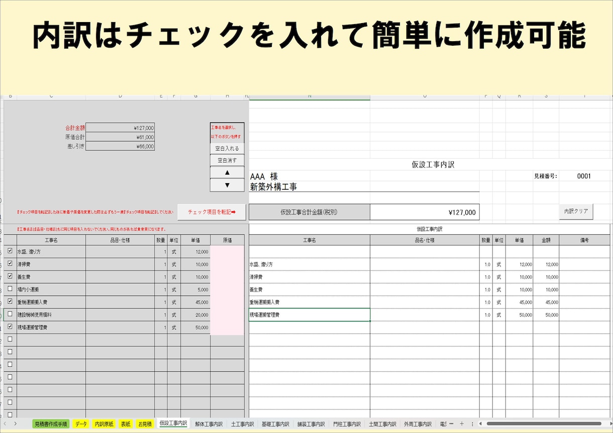Click the 内訳クリア button
This screenshot has width=613, height=433.
tap(576, 212)
